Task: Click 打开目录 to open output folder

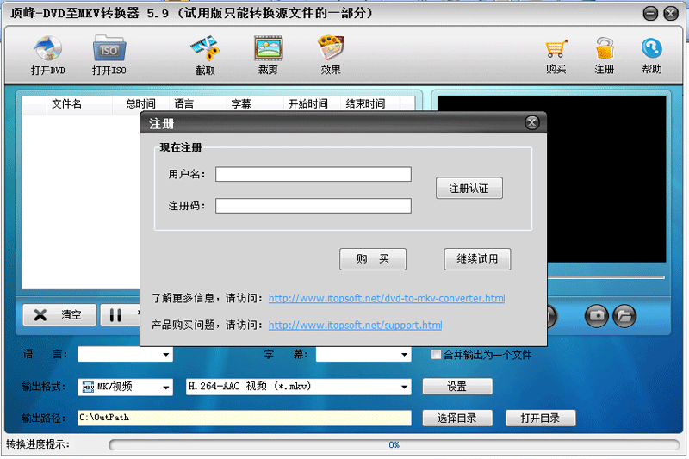Action: click(x=541, y=419)
